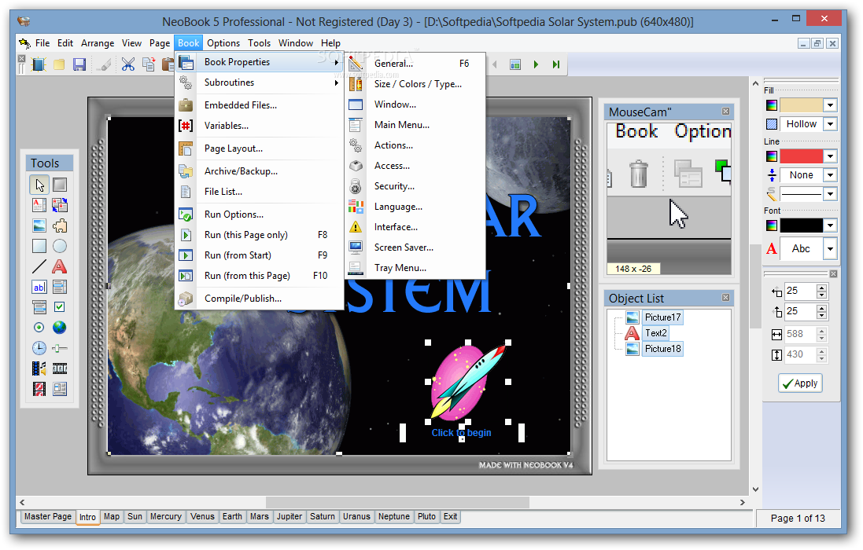Choose the Timer clock tool
The image size is (863, 550).
[39, 348]
